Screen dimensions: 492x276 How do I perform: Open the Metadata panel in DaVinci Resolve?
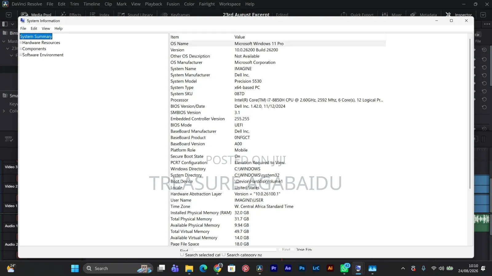point(423,15)
